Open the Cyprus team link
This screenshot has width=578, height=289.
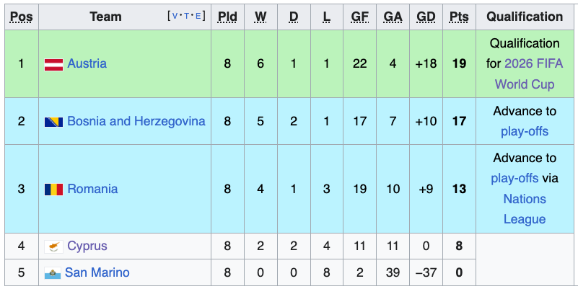pos(87,246)
